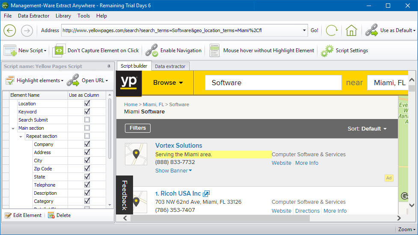Click the element list vertical scrollbar thumb

coord(110,129)
